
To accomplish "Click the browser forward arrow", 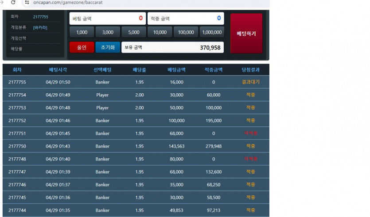I will 2,2.
